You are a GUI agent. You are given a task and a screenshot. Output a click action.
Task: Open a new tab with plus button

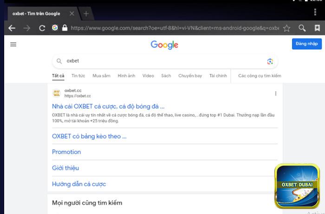tap(86, 13)
